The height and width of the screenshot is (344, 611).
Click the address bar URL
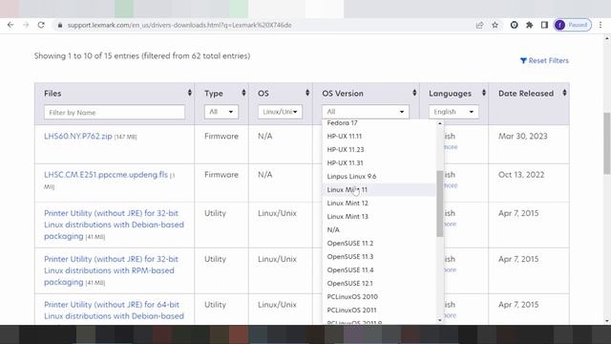click(179, 25)
